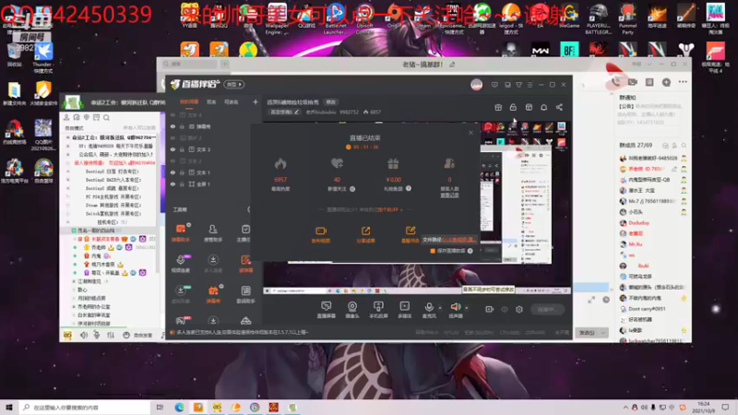Open the dropdown arrow next to 发送 in the QQ window
Screen dimensions: 738x415
pos(603,333)
